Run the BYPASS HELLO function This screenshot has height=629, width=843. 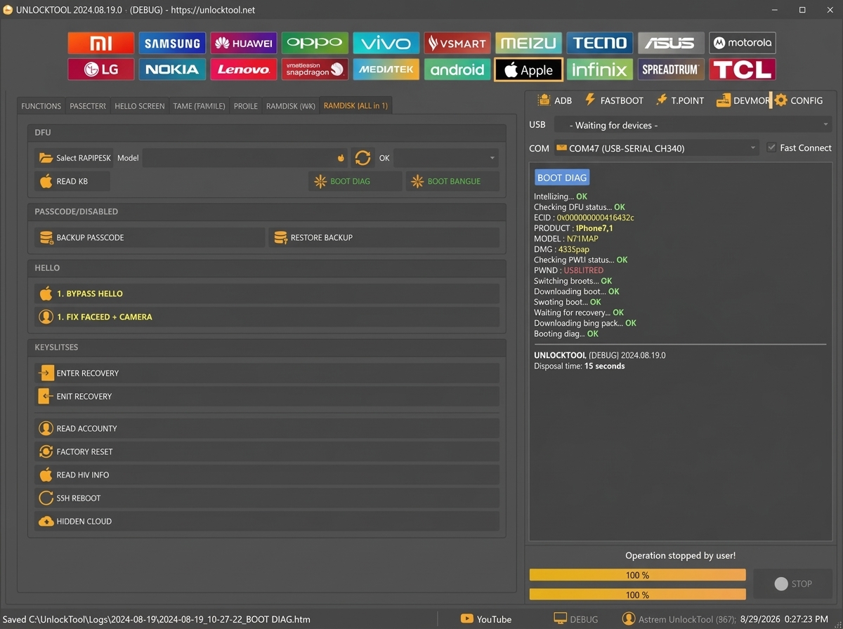267,293
